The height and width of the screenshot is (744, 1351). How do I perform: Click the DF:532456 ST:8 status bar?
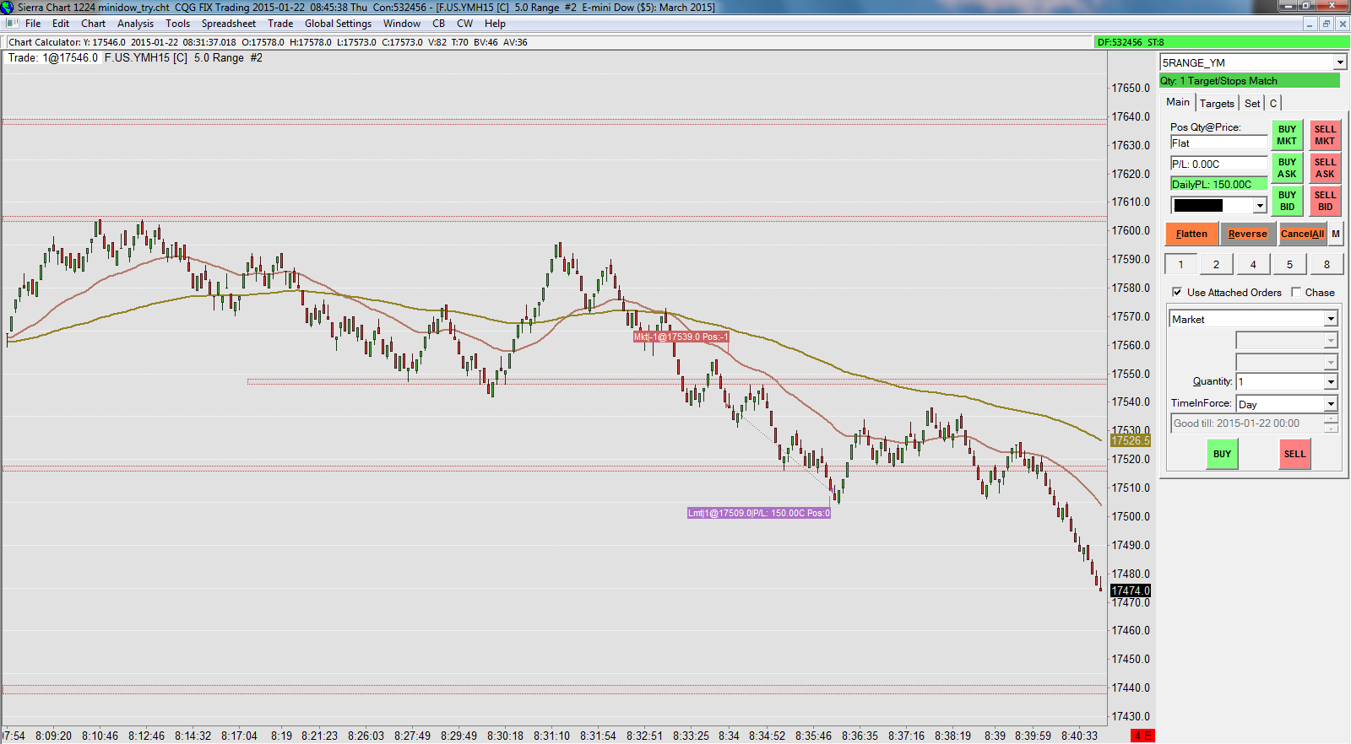click(x=1221, y=42)
